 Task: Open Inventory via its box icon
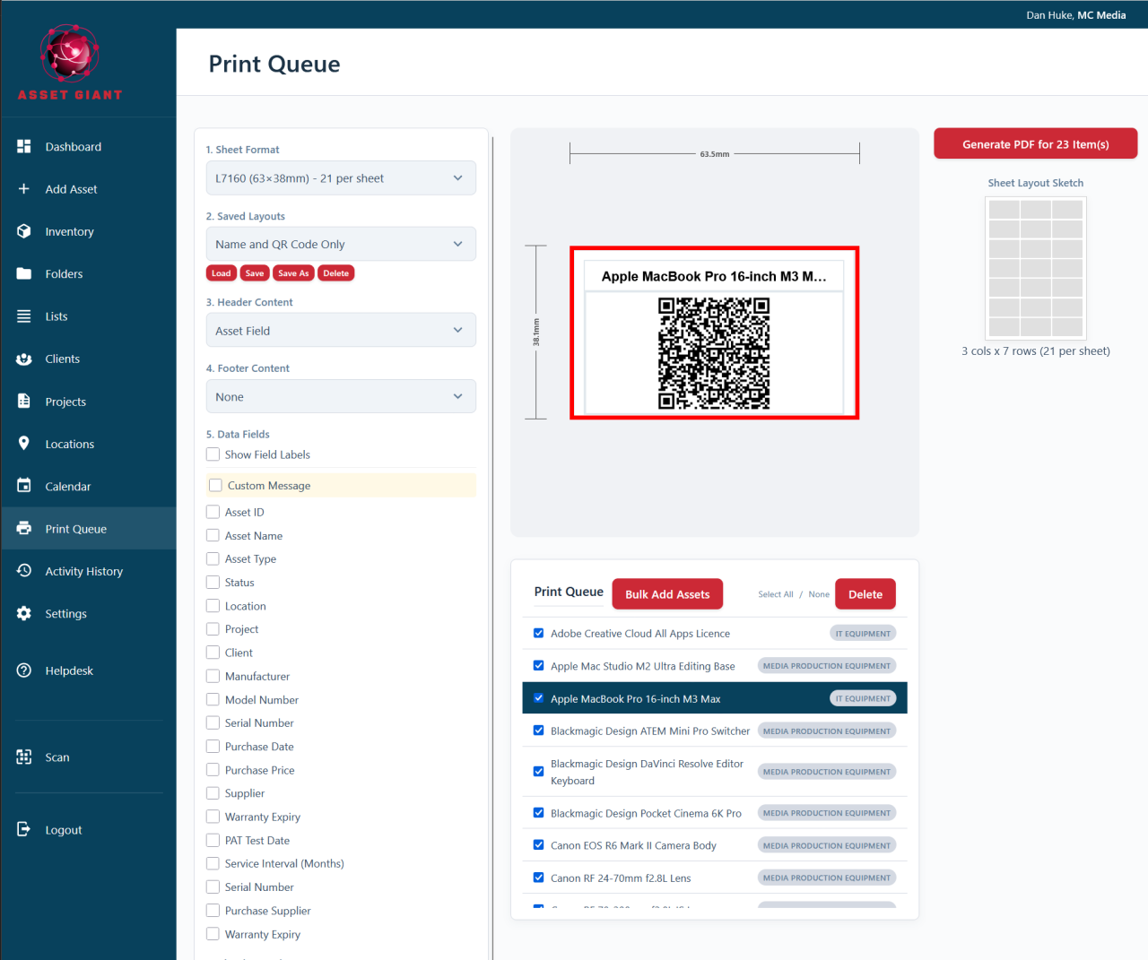[x=24, y=231]
